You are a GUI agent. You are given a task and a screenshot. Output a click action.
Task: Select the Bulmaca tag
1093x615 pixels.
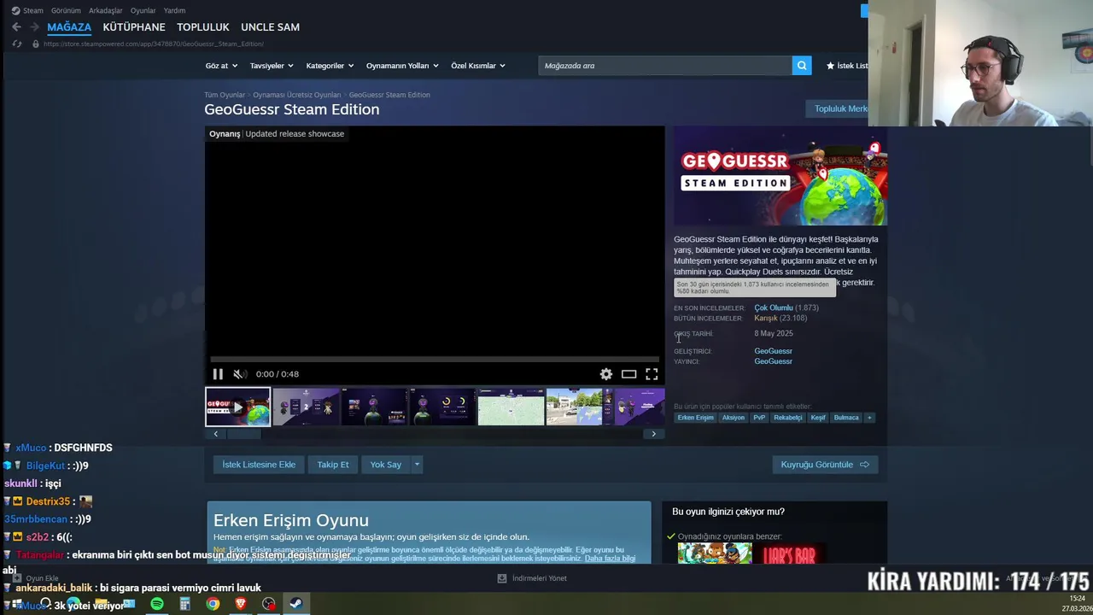pos(846,418)
